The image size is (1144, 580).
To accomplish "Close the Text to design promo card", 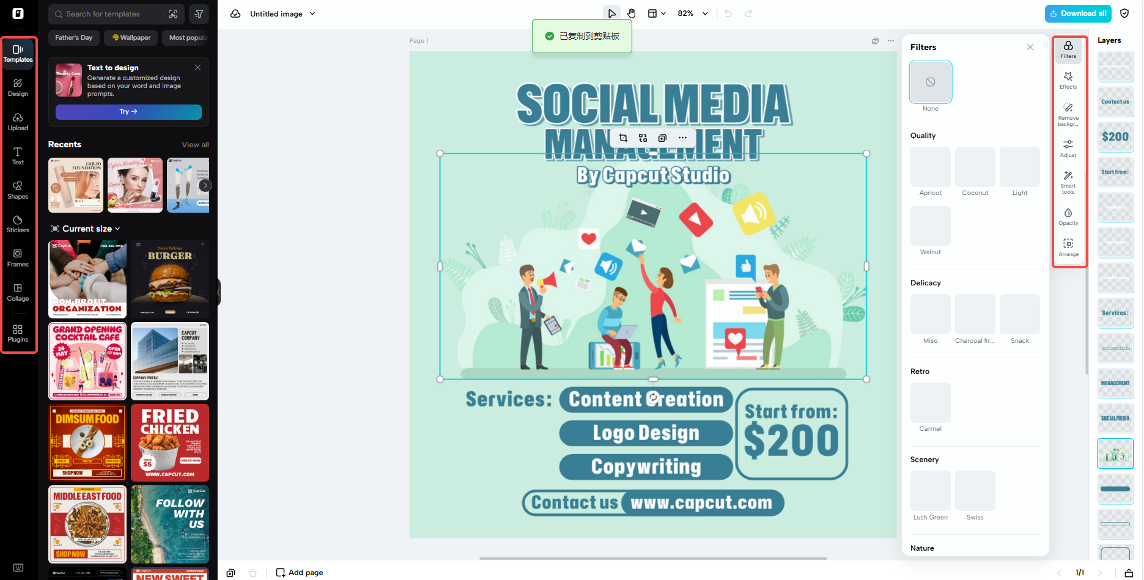I will tap(197, 68).
